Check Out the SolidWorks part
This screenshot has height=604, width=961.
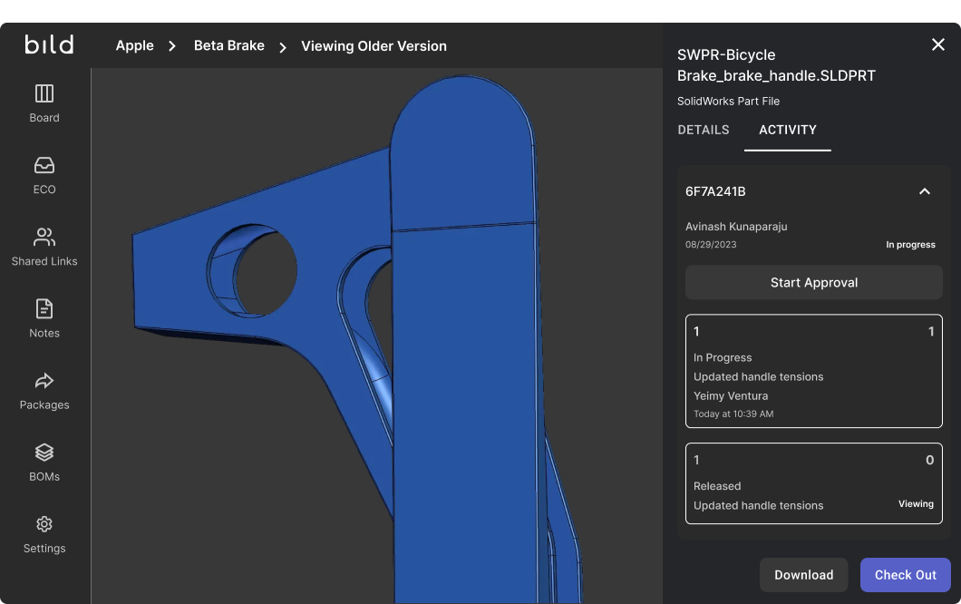pos(905,574)
